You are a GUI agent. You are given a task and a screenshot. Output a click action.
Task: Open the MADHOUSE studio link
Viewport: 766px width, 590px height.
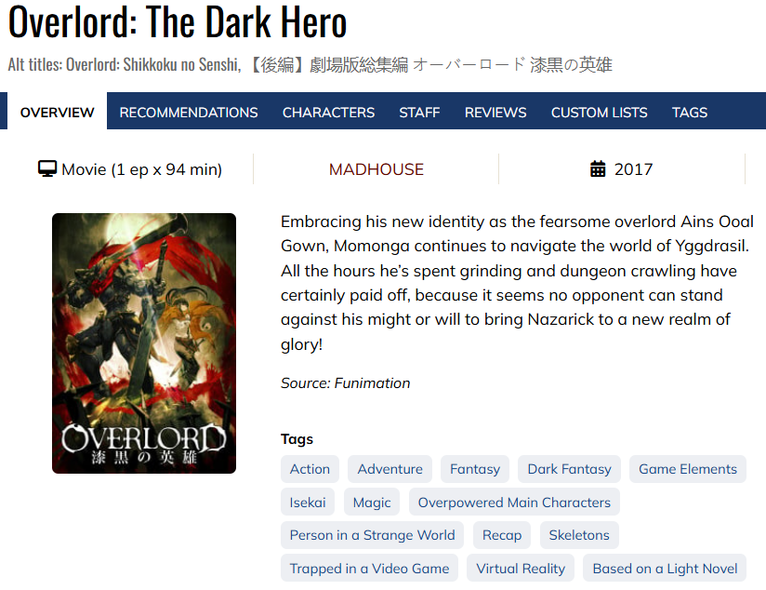click(376, 169)
